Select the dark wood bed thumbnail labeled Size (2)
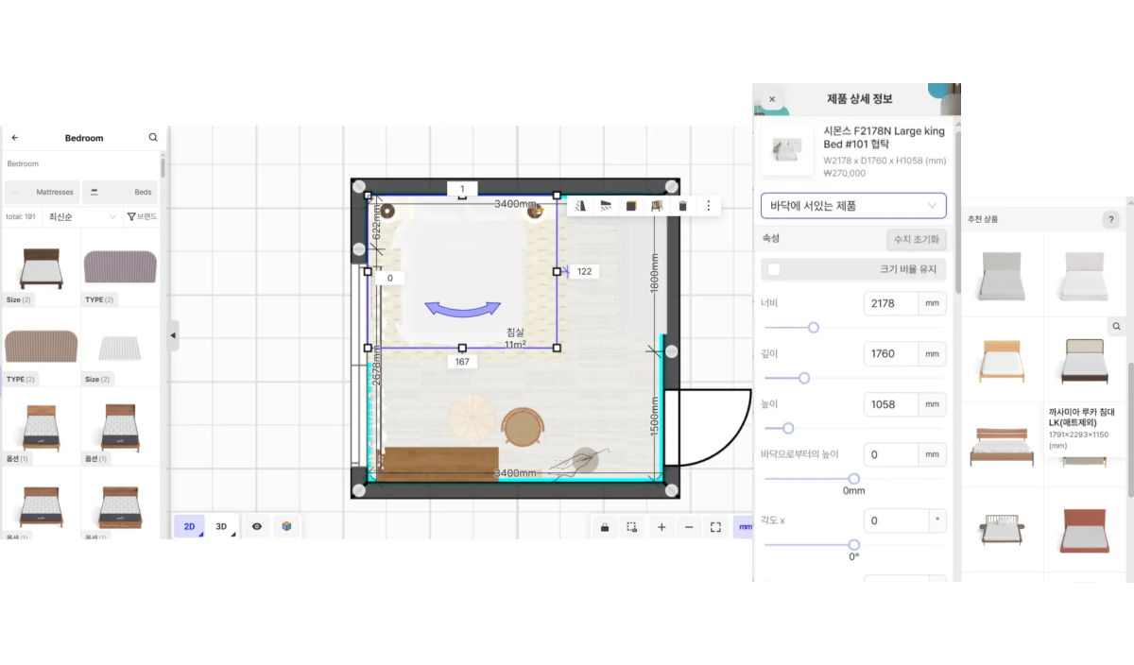Image resolution: width=1134 pixels, height=665 pixels. (42, 270)
